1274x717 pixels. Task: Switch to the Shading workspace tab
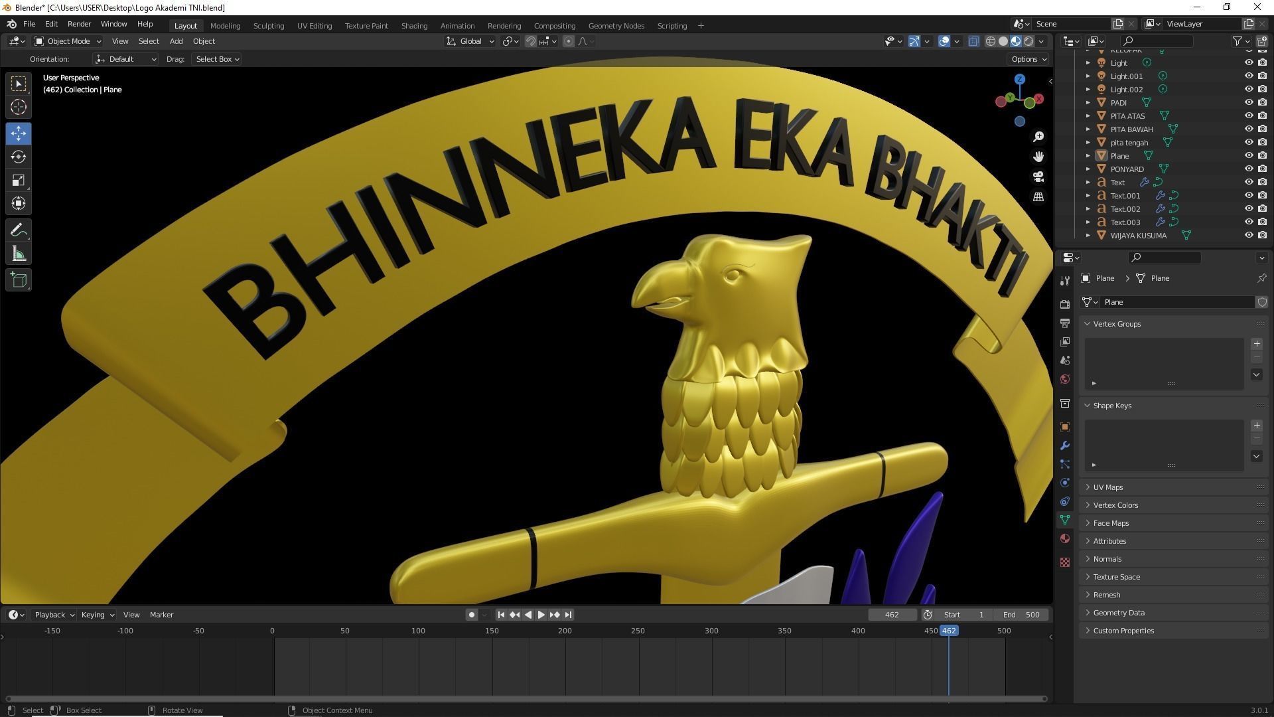[x=414, y=25]
